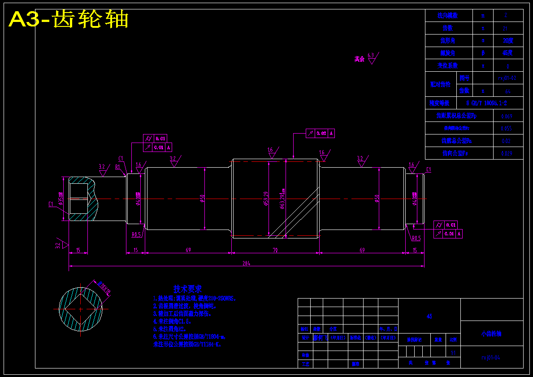Select the '标准化' title block cell

point(355,338)
